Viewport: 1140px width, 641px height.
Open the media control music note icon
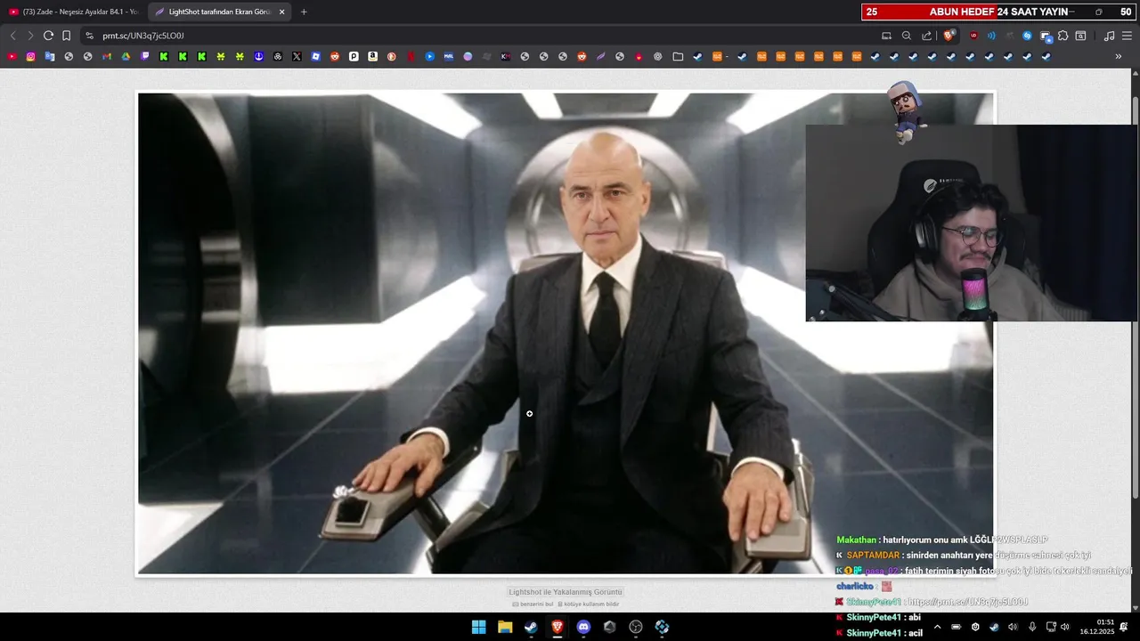coord(1109,36)
